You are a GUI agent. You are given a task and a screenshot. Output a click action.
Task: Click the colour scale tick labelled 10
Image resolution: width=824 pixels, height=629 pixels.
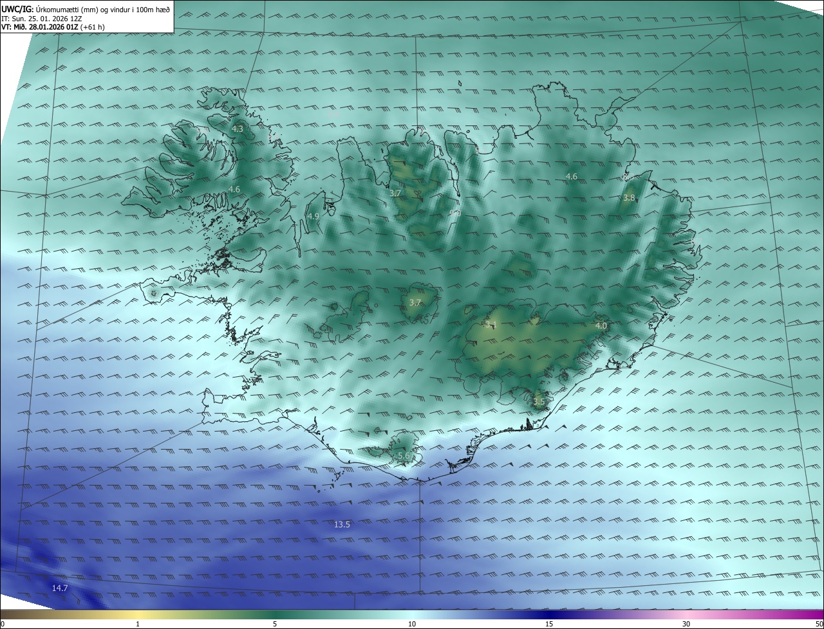click(x=412, y=624)
